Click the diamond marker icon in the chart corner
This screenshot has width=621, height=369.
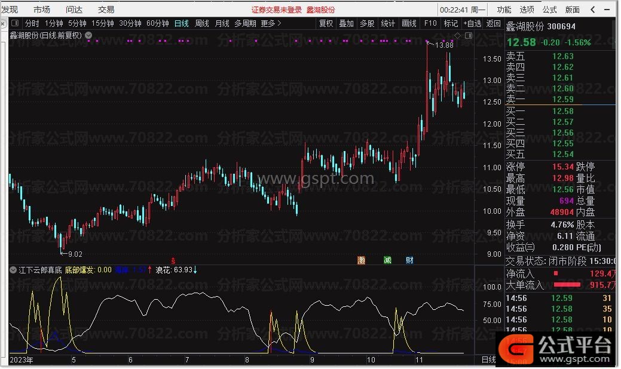[x=457, y=36]
